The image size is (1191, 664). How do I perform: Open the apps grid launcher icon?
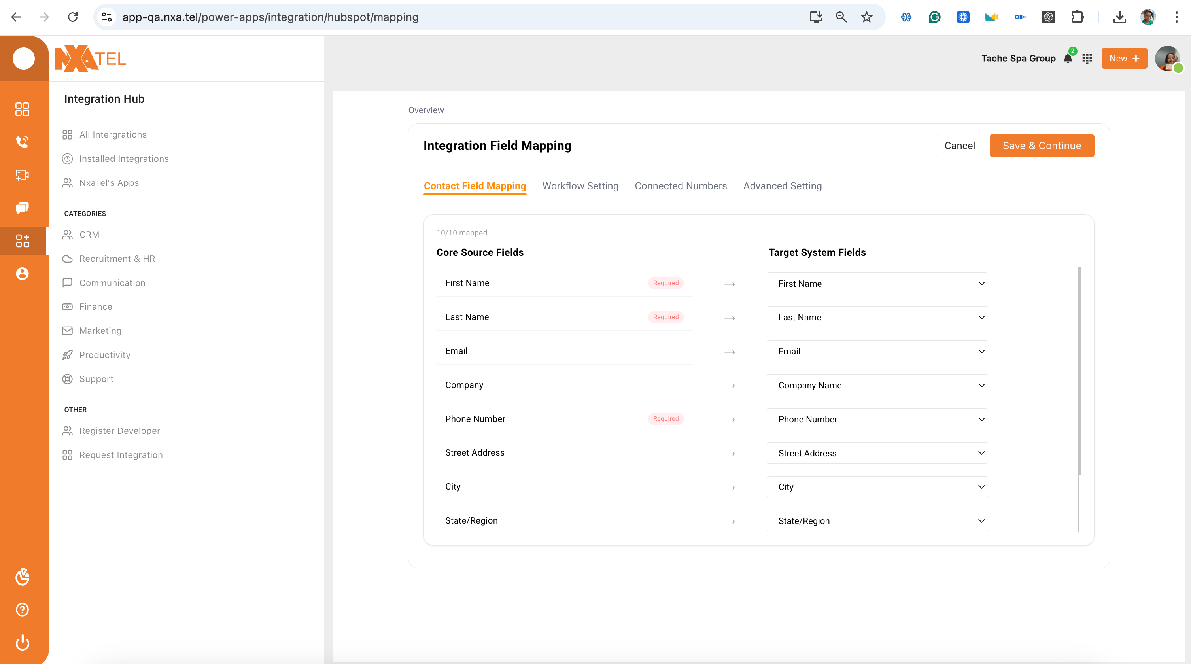[1087, 59]
